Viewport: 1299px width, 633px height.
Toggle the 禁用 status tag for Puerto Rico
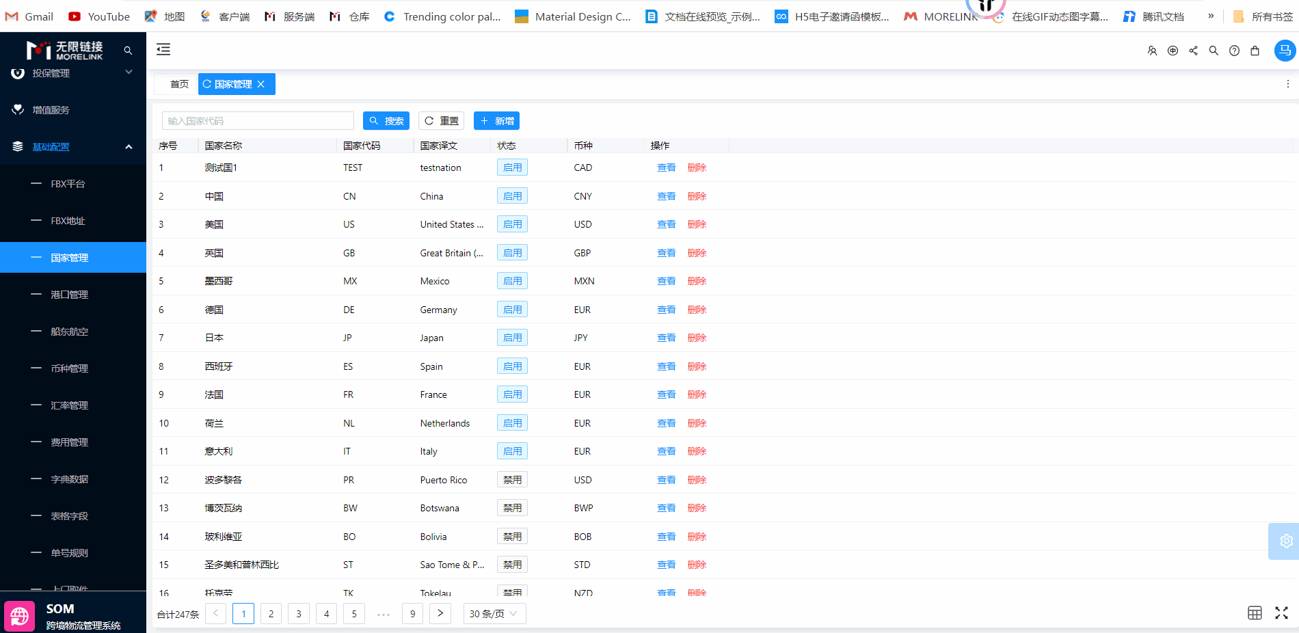coord(512,480)
